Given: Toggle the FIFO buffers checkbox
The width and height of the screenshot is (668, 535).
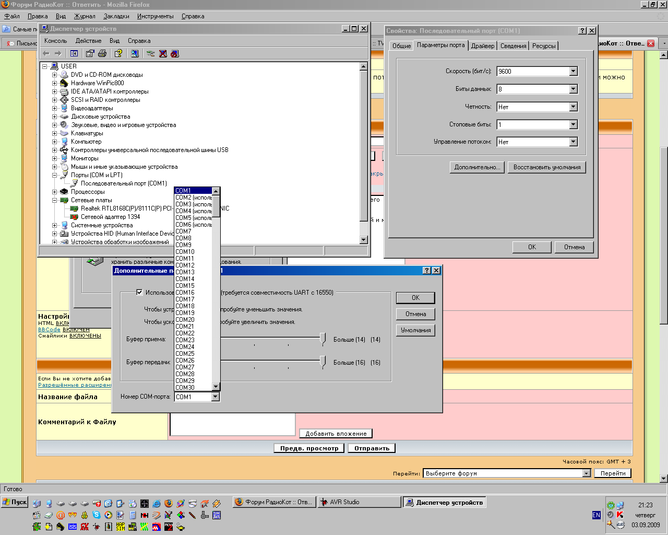Looking at the screenshot, I should (139, 293).
